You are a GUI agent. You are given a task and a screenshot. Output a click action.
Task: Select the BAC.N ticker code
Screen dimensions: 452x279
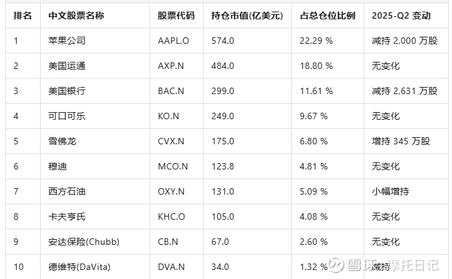point(171,91)
